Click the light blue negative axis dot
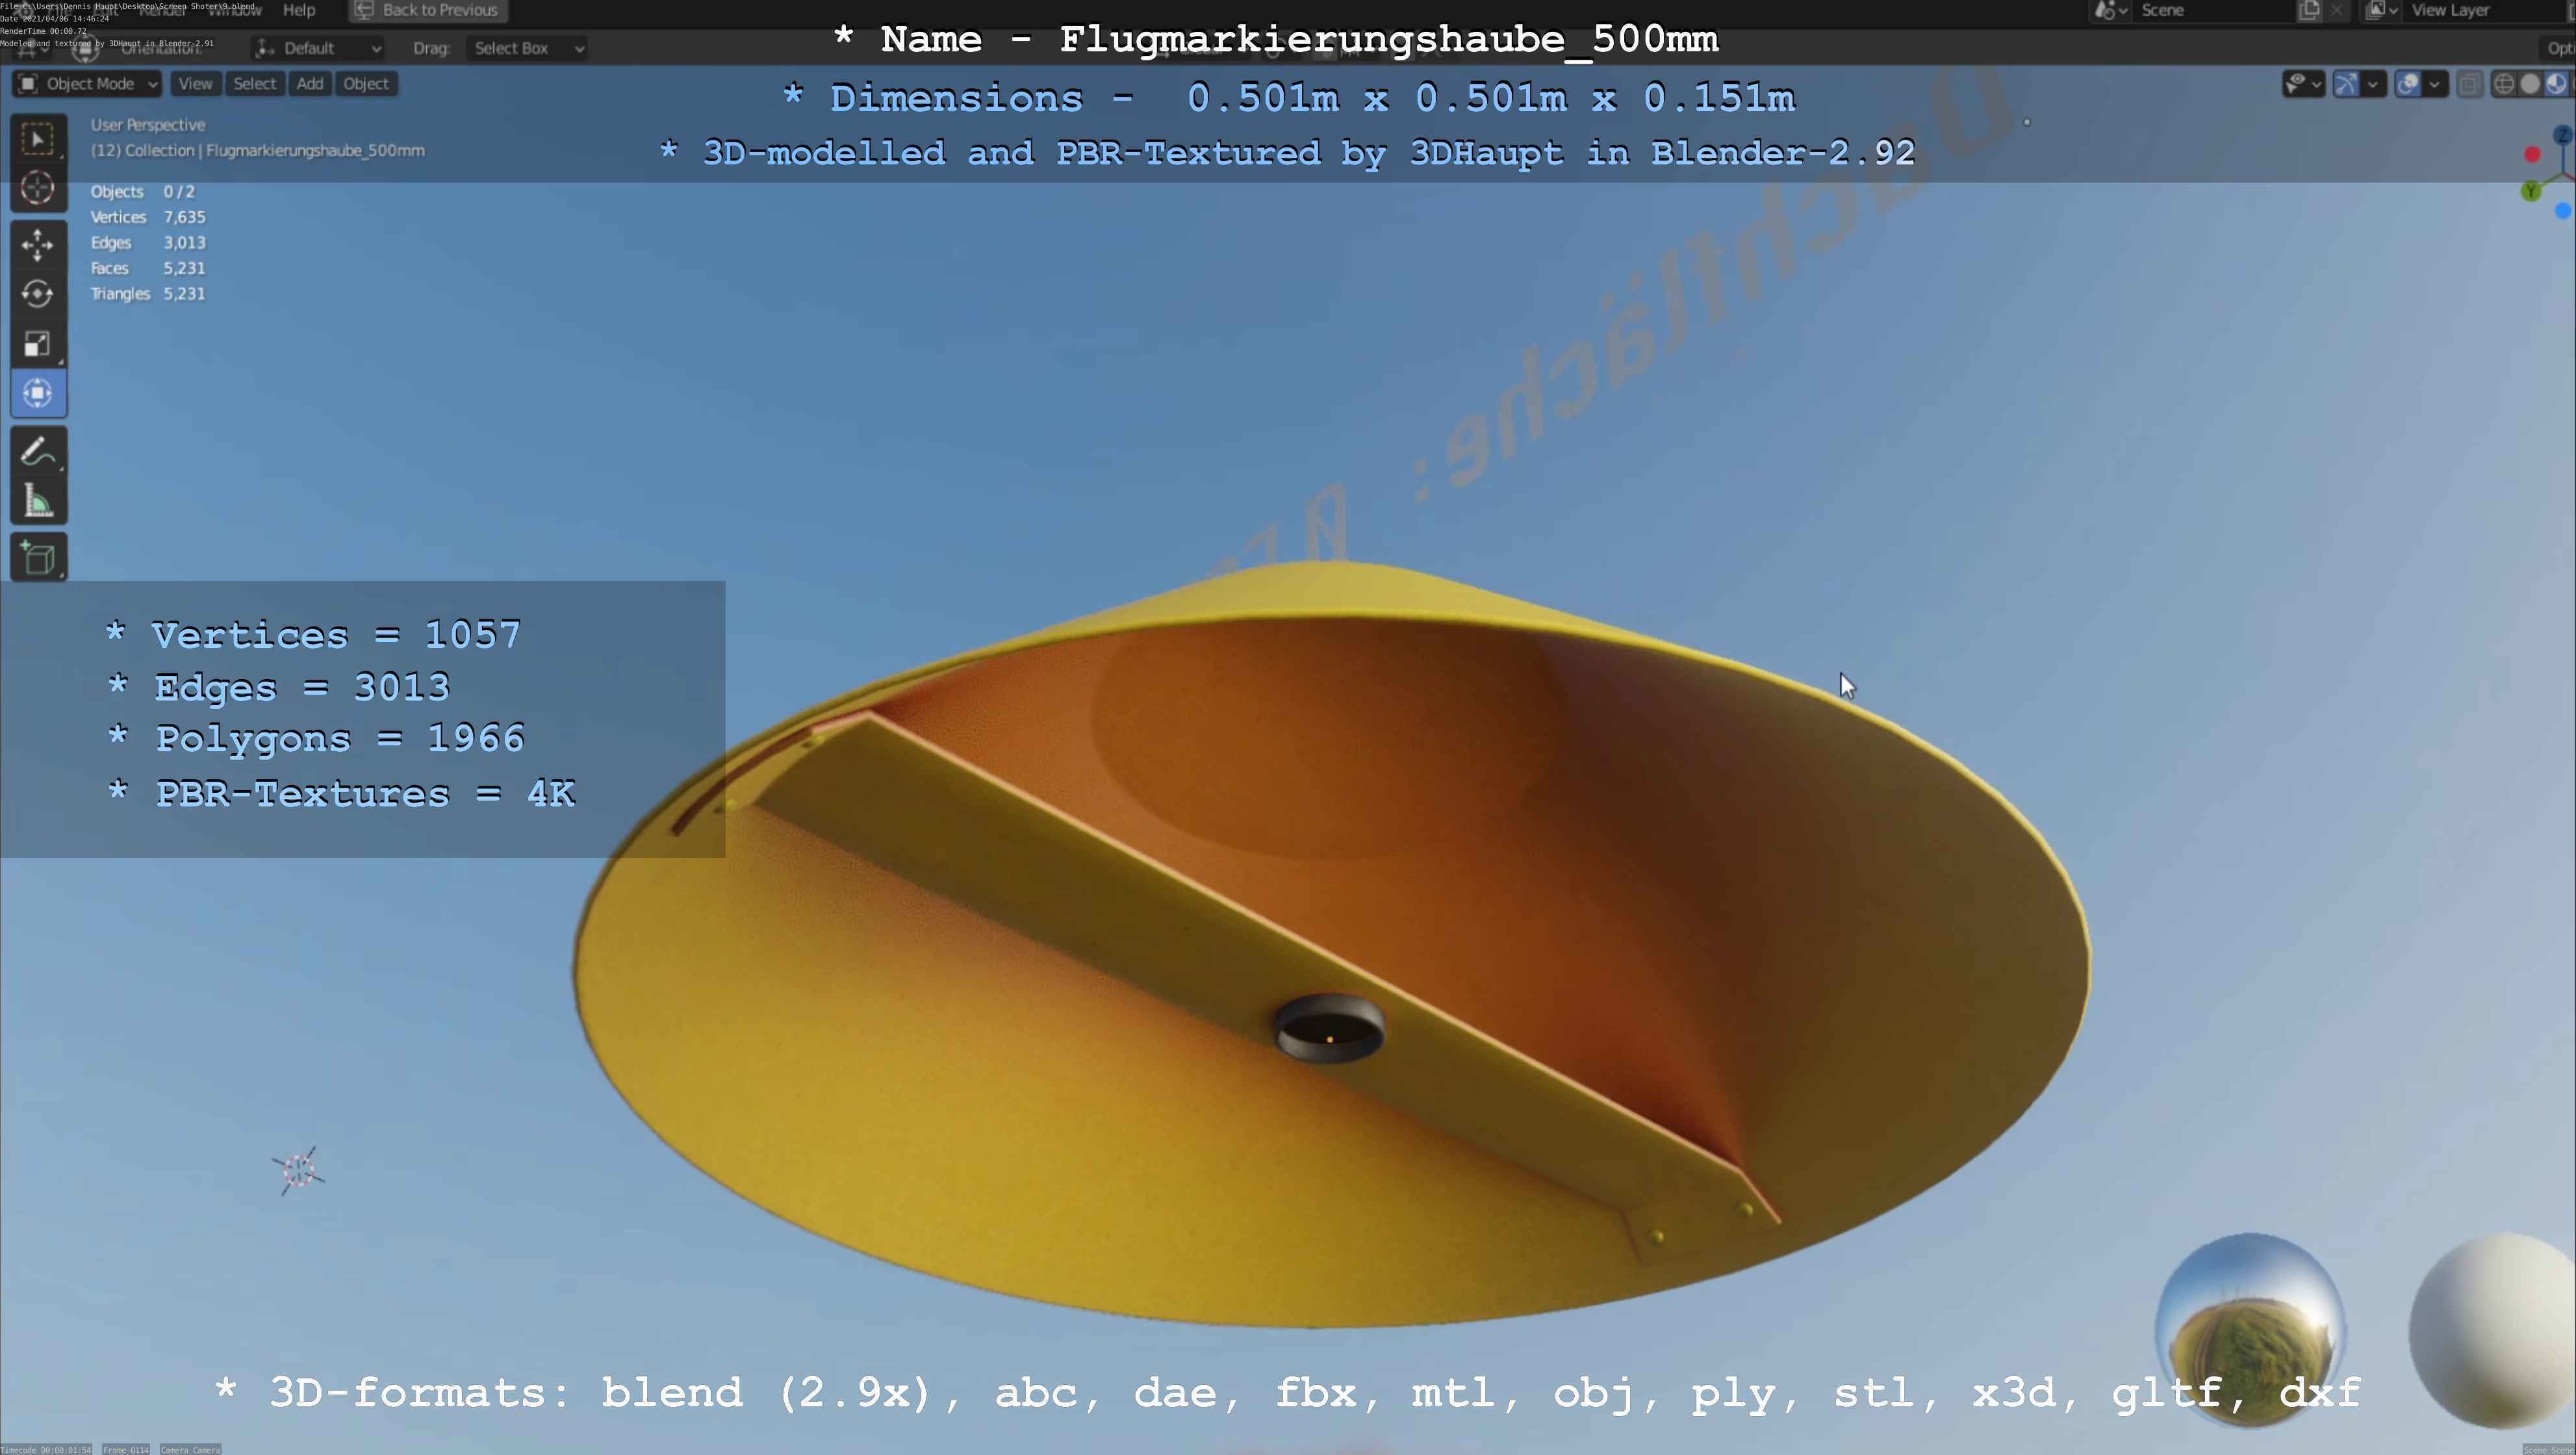This screenshot has height=1455, width=2576. click(x=2563, y=211)
